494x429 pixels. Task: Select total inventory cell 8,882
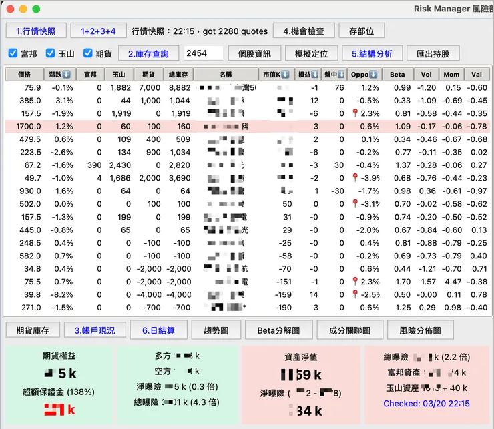pyautogui.click(x=180, y=87)
